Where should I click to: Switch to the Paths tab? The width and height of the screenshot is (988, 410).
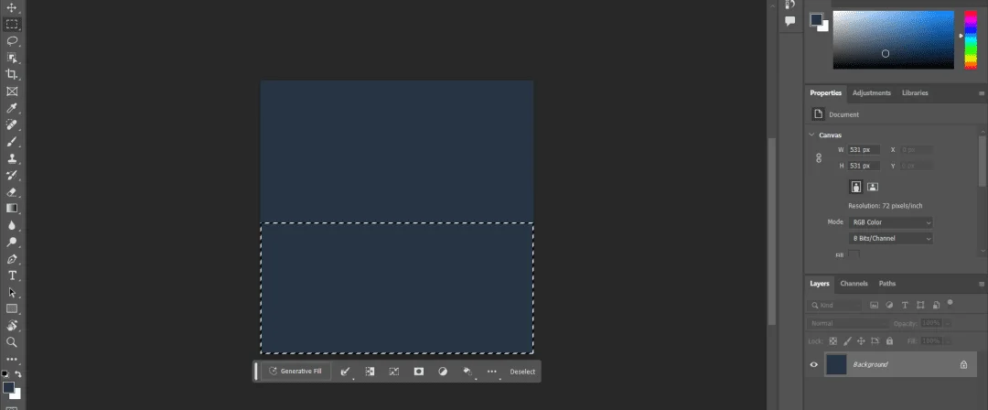tap(886, 284)
